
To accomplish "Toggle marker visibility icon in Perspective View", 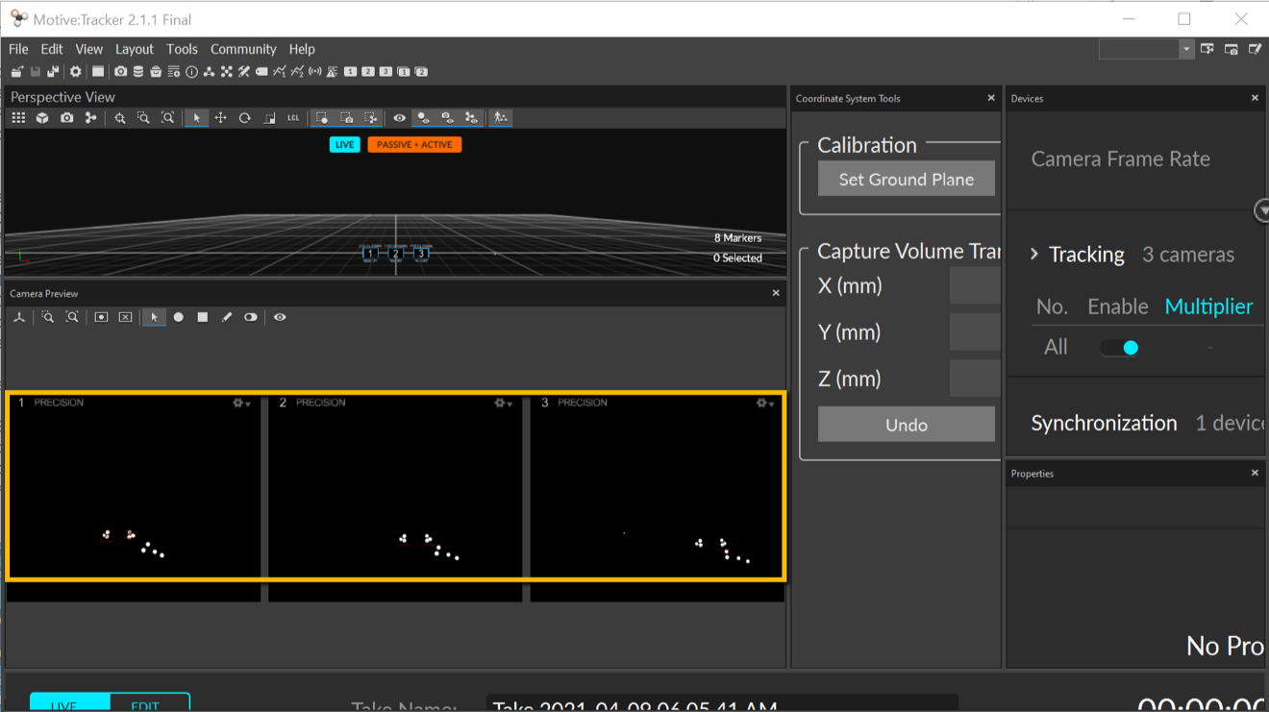I will (423, 117).
